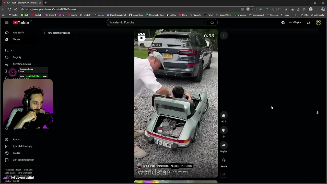
Task: Expand Diğer sık kullanılanlar folder
Action: click(x=313, y=15)
